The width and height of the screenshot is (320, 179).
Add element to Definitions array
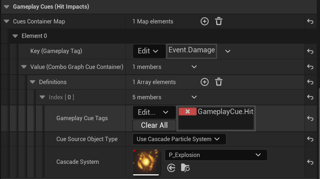(x=205, y=82)
